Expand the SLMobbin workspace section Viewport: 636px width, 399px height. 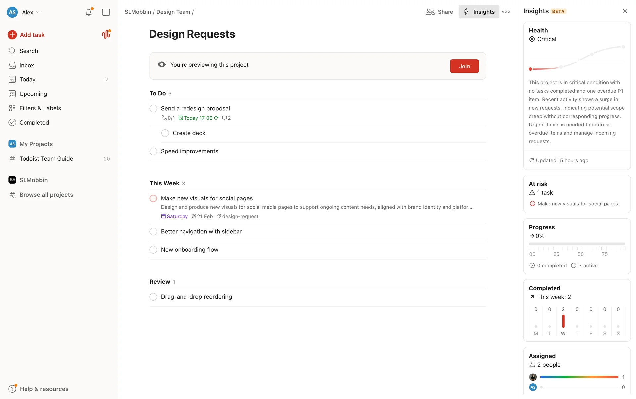tap(33, 180)
